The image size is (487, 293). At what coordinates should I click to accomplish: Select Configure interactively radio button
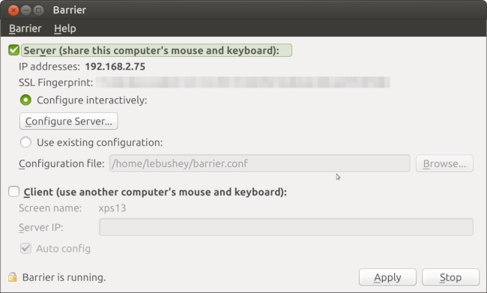pos(25,100)
